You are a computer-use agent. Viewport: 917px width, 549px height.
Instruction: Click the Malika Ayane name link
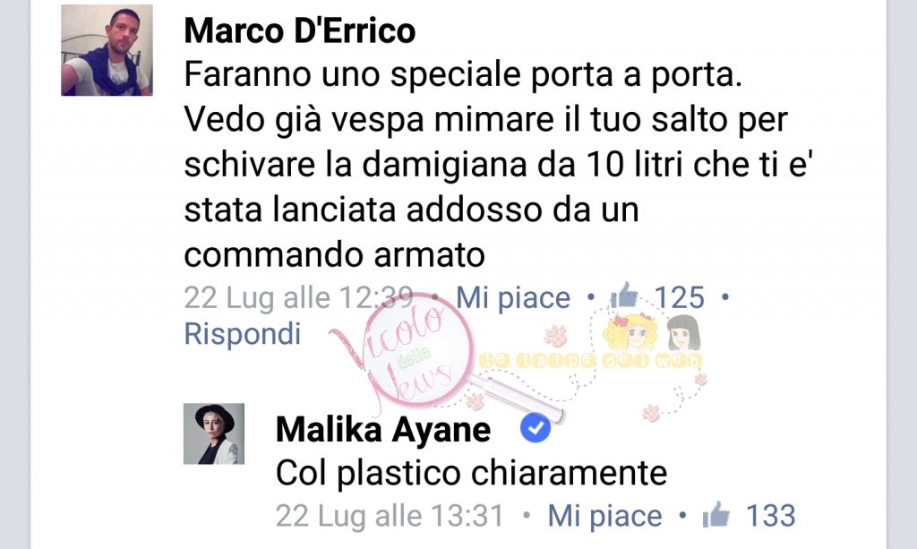(x=383, y=430)
